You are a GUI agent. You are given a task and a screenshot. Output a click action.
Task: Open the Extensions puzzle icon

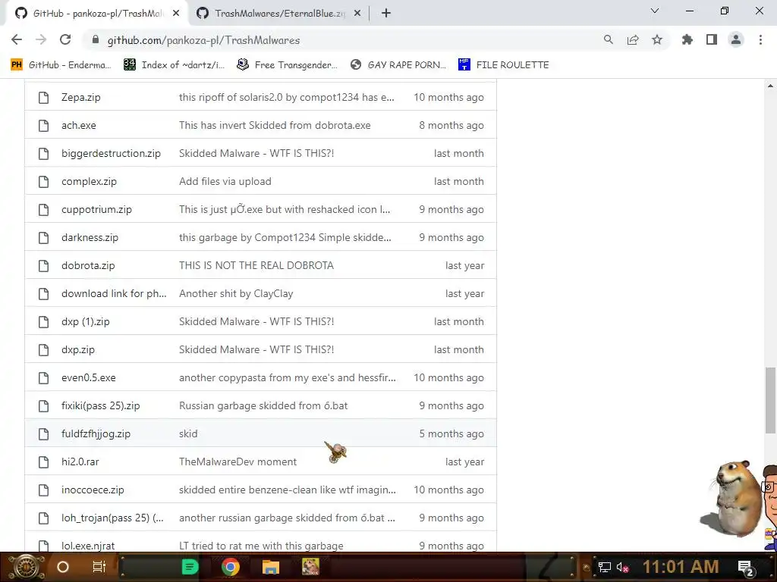(x=687, y=40)
